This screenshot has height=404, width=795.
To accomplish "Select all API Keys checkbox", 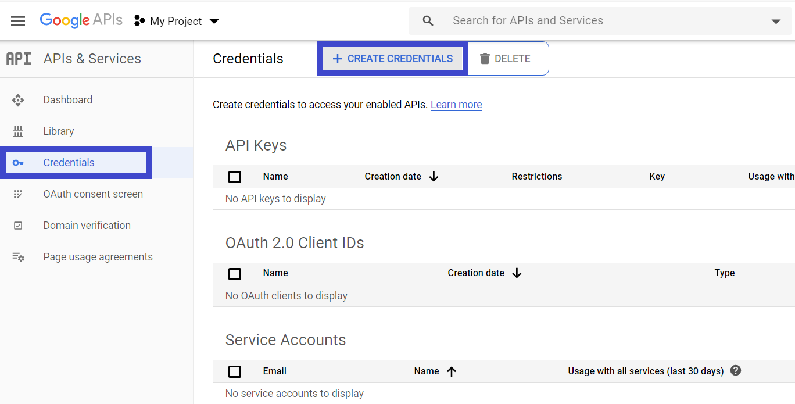I will coord(235,177).
